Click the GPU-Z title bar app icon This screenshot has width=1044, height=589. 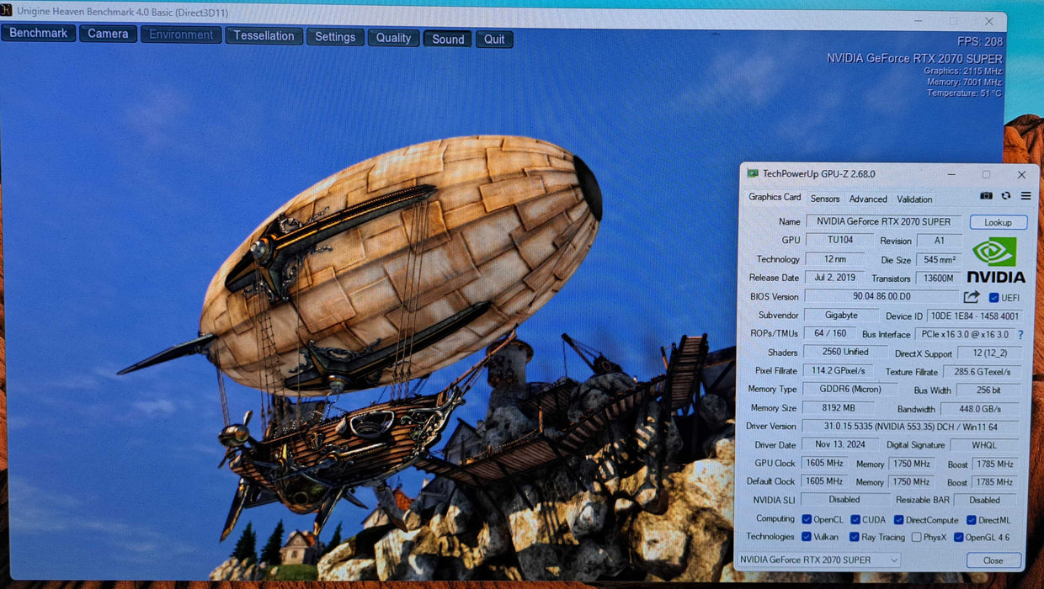coord(754,174)
